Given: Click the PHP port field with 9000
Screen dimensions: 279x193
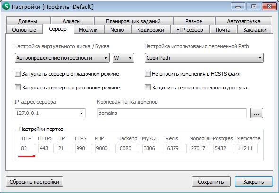Looking at the screenshot, I should coord(105,148).
